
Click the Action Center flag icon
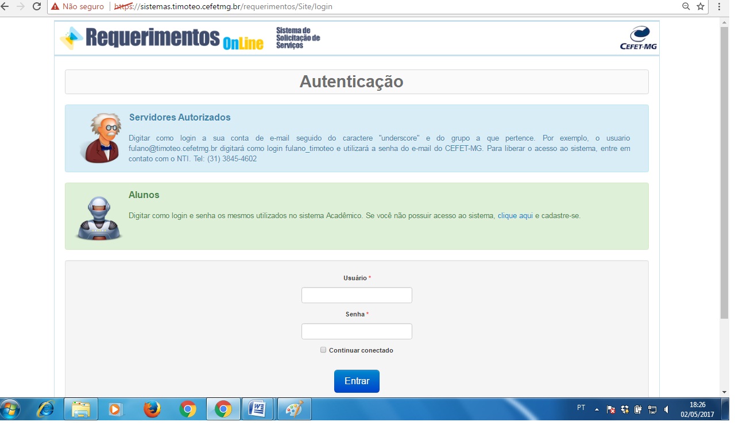[611, 410]
